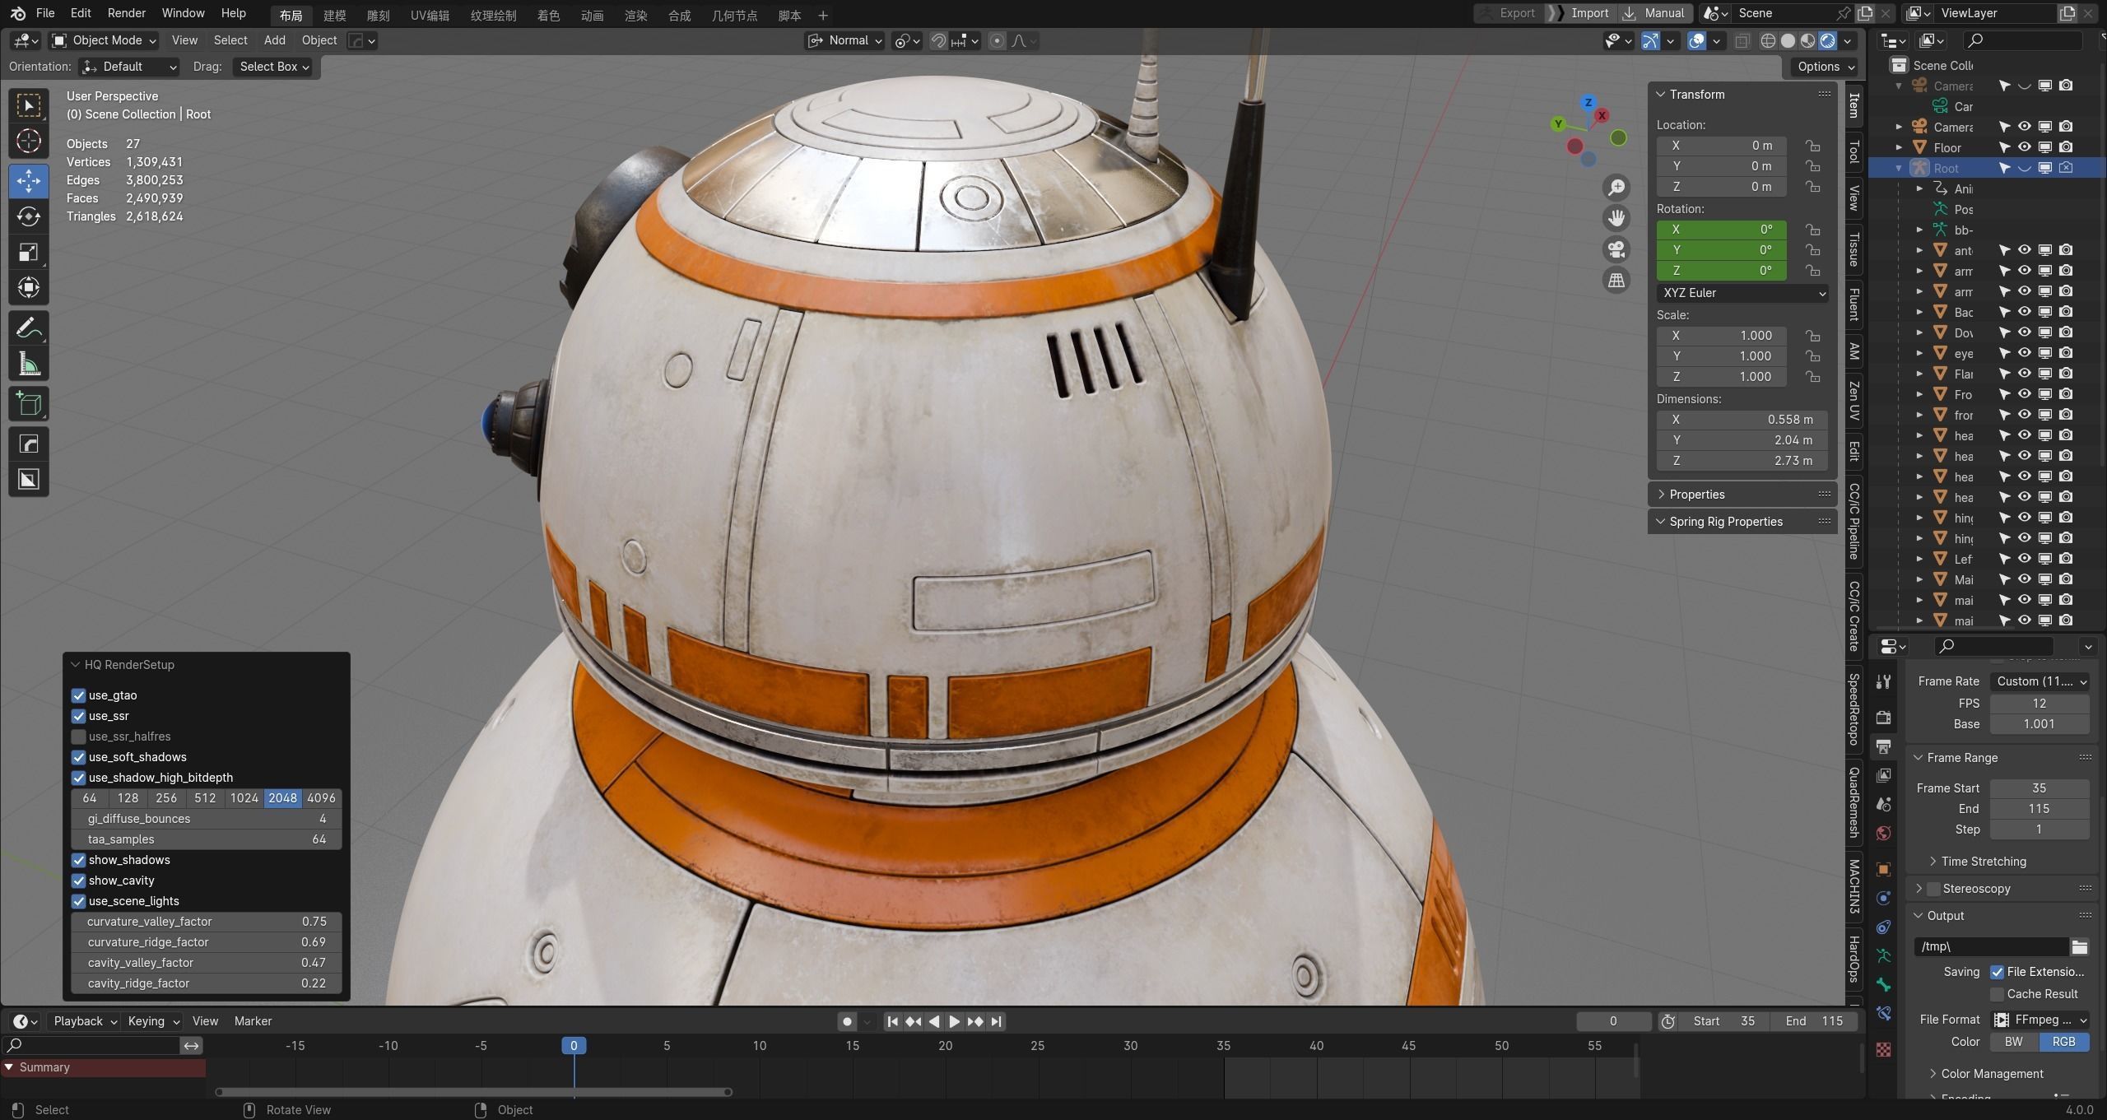Screen dimensions: 2107x1120
Task: Open the Object Mode dropdown
Action: pyautogui.click(x=104, y=40)
